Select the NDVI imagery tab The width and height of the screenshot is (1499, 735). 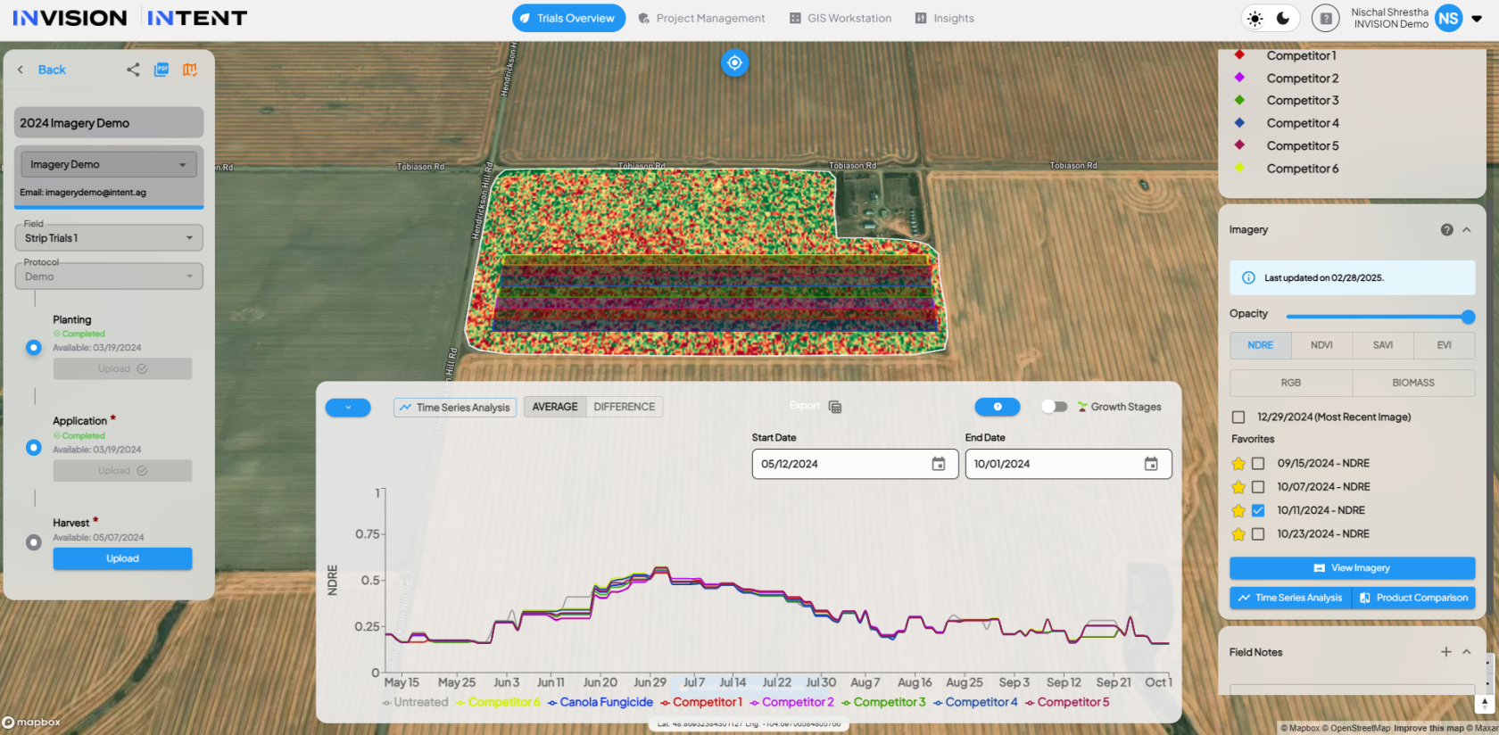(1321, 345)
